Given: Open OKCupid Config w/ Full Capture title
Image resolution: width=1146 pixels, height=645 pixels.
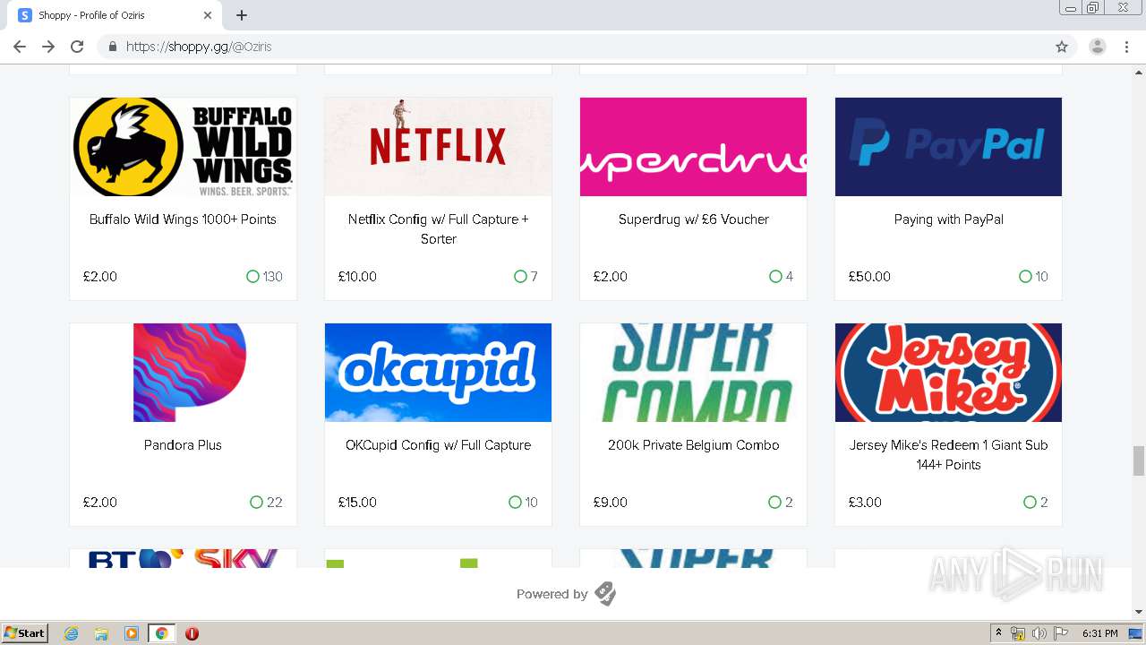Looking at the screenshot, I should 438,445.
